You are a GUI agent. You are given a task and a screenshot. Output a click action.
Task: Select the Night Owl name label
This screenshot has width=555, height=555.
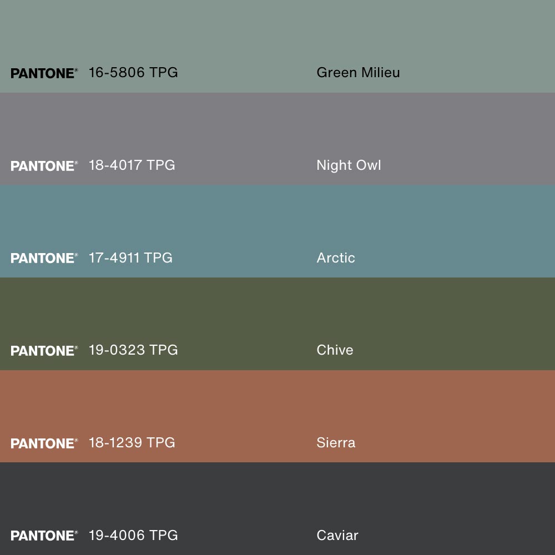pos(349,165)
